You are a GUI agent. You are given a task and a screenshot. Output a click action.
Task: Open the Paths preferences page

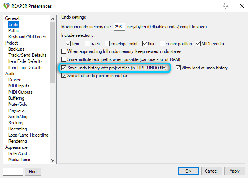(13, 31)
